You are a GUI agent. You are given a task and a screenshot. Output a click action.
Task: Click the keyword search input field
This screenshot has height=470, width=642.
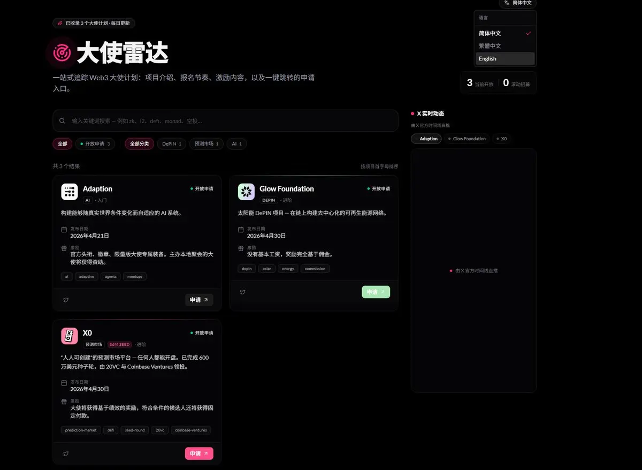pos(225,121)
